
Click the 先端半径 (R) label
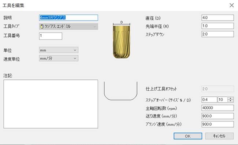157,26
